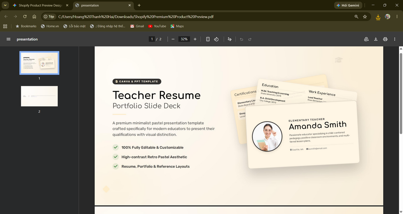Click the page number input field
Viewport: 403px width, 214px height.
click(152, 39)
